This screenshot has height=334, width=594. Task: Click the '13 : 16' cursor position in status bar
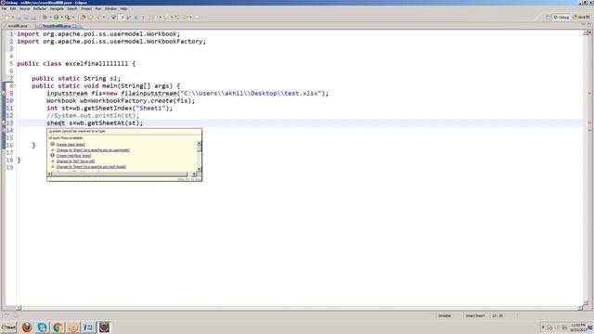pyautogui.click(x=497, y=315)
